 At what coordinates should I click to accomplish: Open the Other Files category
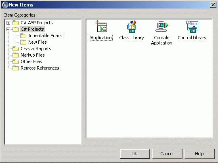31,61
